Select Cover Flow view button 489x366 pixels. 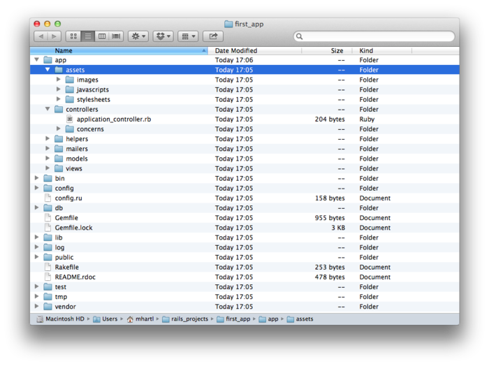click(116, 36)
